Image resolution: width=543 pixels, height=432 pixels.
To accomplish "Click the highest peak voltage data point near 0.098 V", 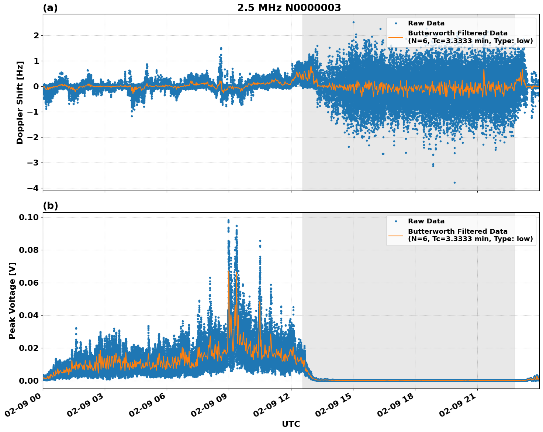I will point(228,221).
